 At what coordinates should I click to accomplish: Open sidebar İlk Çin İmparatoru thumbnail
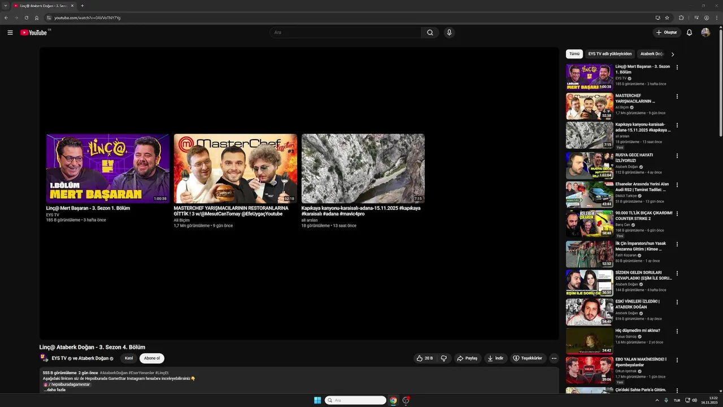590,254
